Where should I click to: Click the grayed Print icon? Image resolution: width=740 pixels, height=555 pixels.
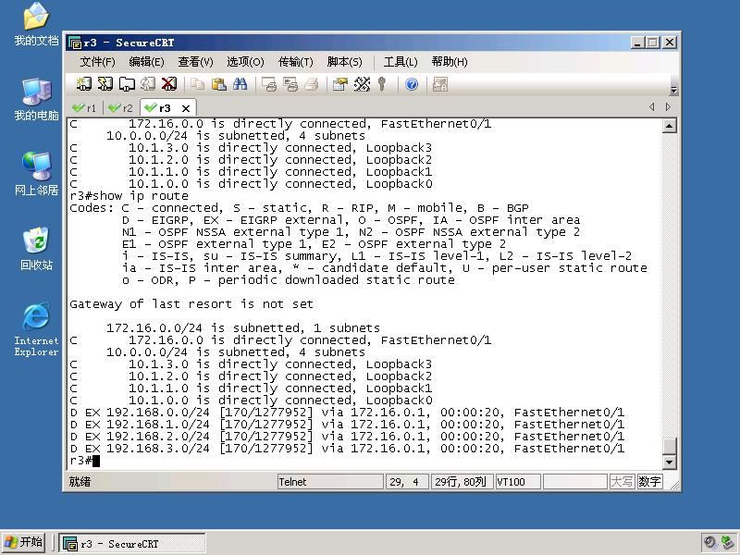(311, 84)
